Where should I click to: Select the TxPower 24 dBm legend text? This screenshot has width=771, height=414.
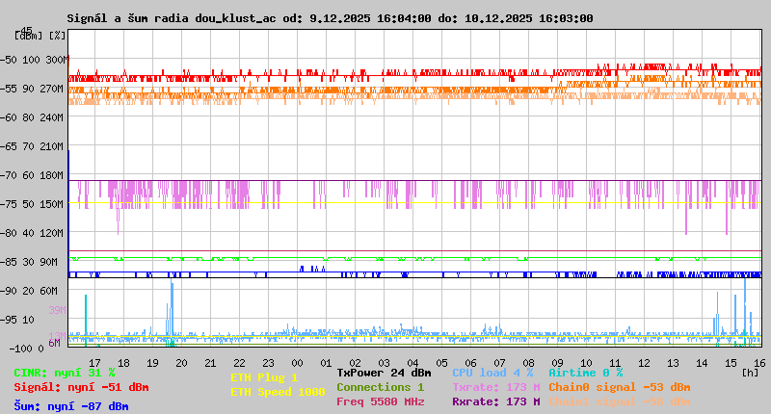[384, 373]
